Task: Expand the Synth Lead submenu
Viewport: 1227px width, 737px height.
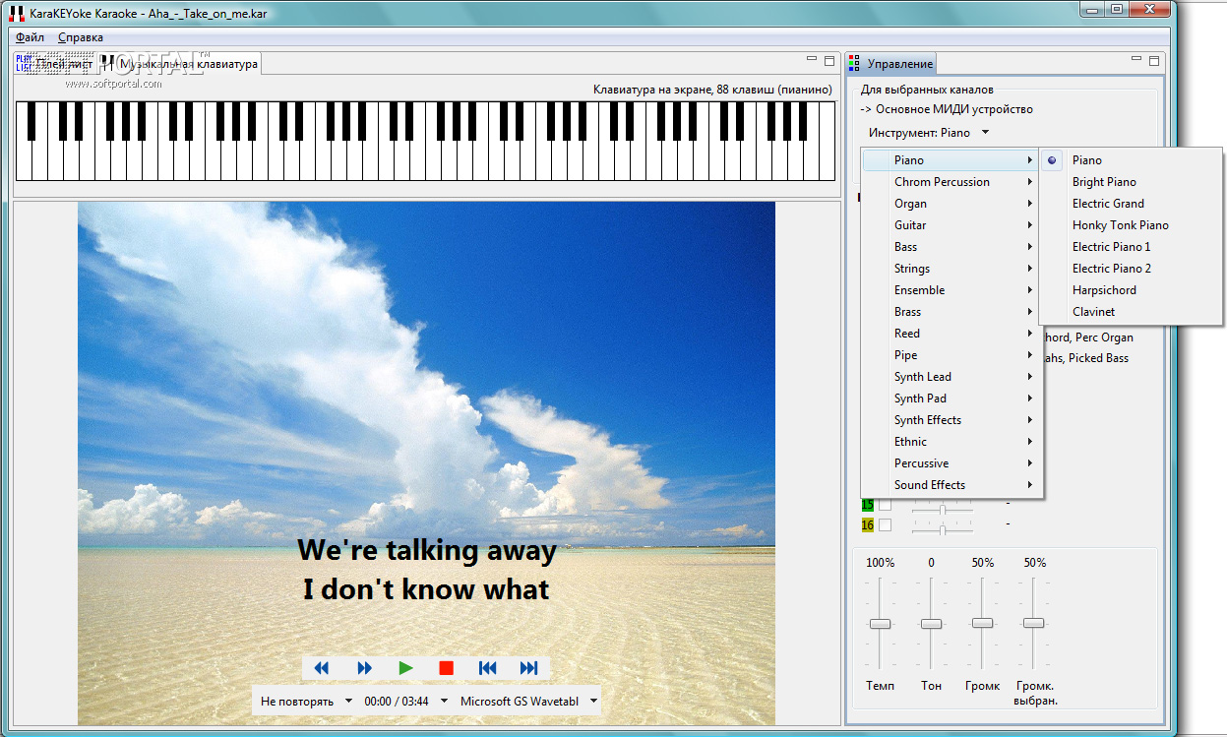Action: point(951,377)
